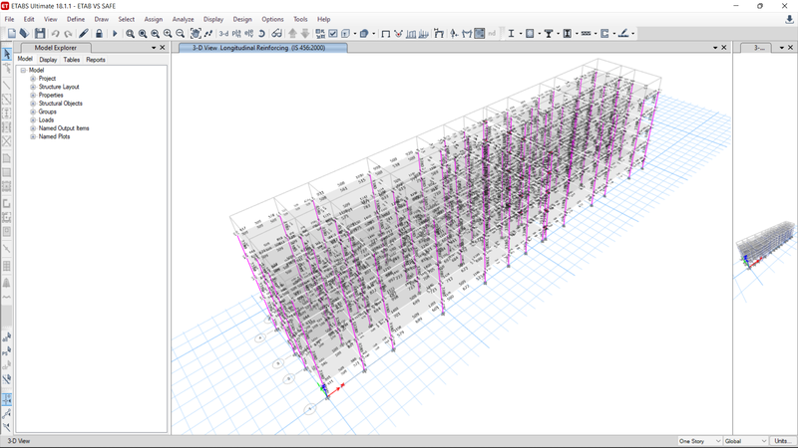Expand the Structure Layout tree node
This screenshot has height=448, width=798.
33,87
